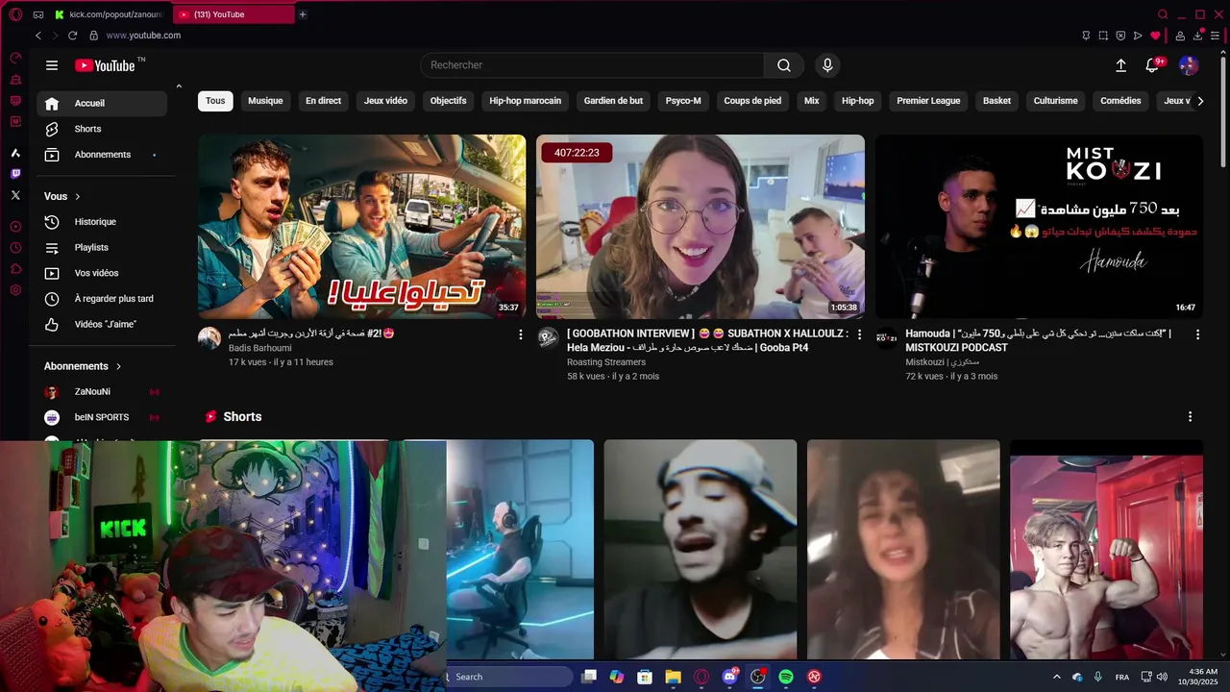Open the YouTube guide hamburger menu
This screenshot has height=692, width=1230.
(x=52, y=65)
